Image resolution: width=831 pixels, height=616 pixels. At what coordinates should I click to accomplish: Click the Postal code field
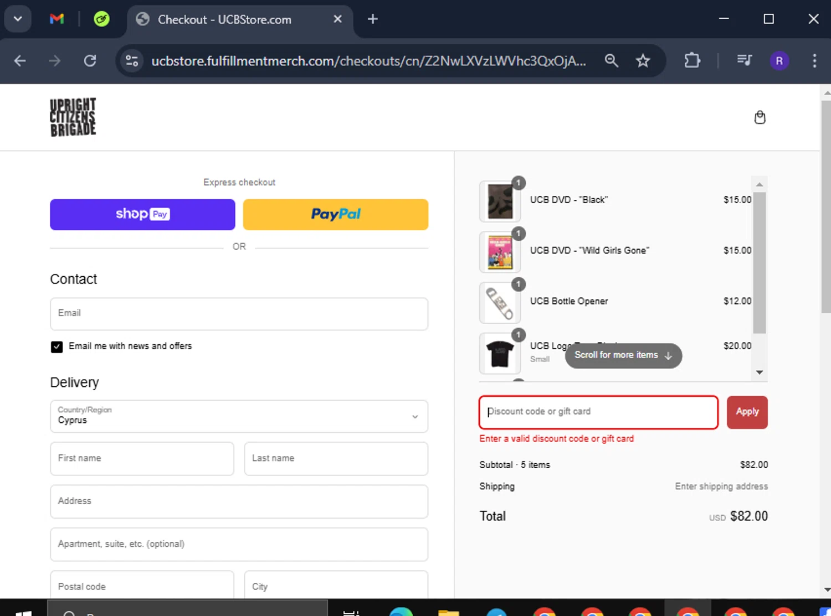coord(142,585)
